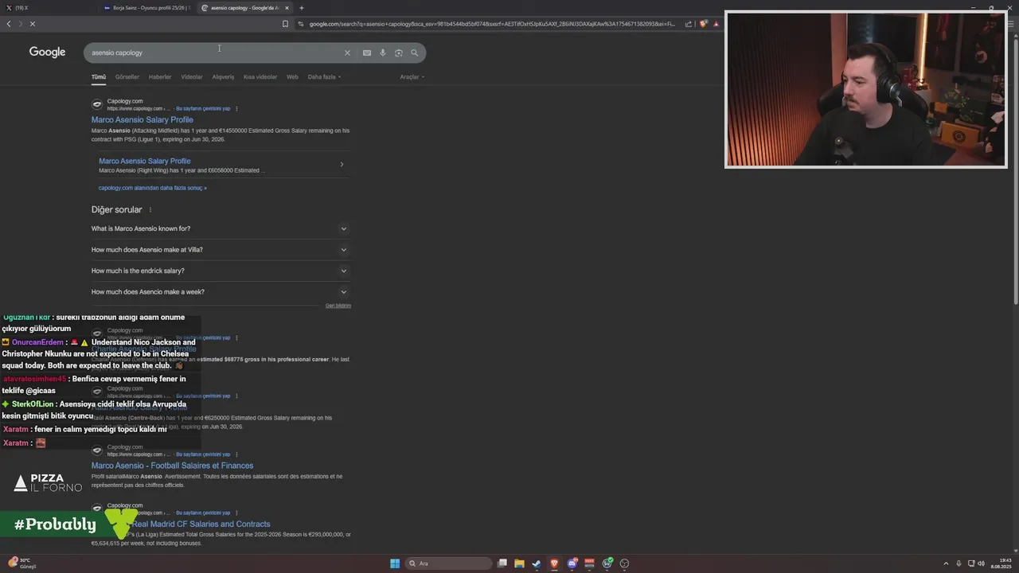Open 'capology.com alanından daha fazla sonuç'
The image size is (1019, 573).
coord(153,188)
